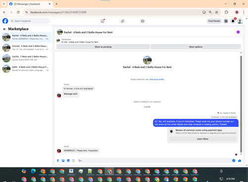Screen dimensions: 248x182
Task: Open the Chrome three-dot menu
Action: (244, 12)
